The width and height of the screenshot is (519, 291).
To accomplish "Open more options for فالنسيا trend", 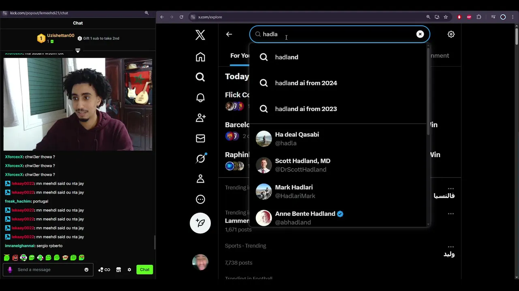I will [451, 188].
